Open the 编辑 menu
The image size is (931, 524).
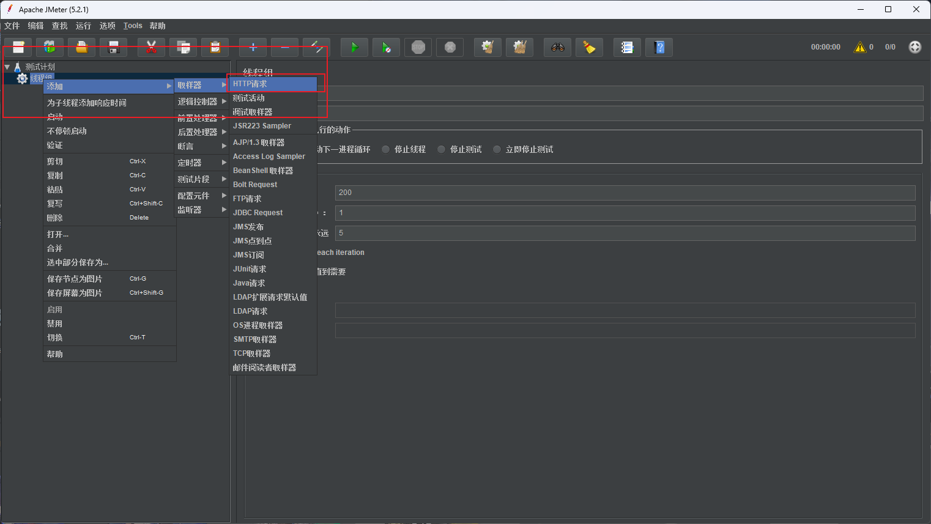coord(36,26)
